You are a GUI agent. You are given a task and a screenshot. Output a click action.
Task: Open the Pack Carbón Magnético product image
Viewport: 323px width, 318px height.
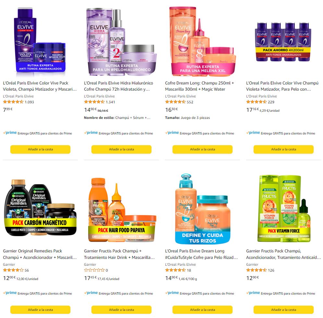click(40, 208)
